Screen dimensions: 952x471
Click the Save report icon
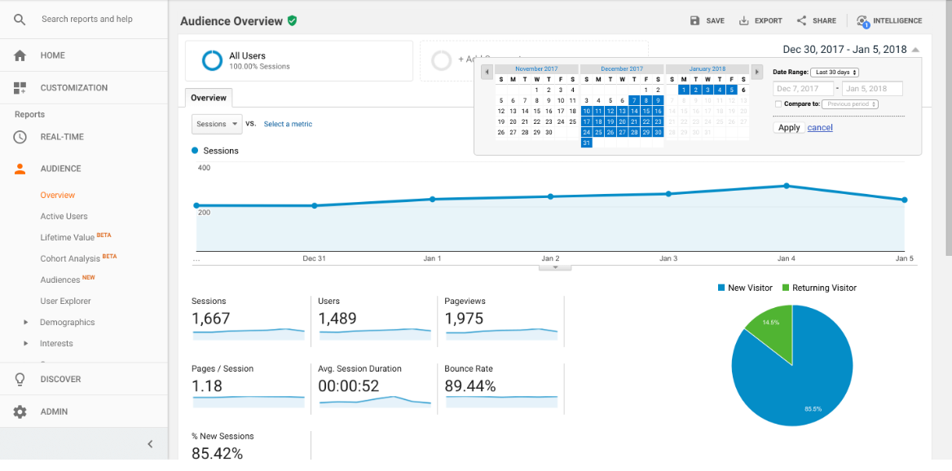point(694,20)
